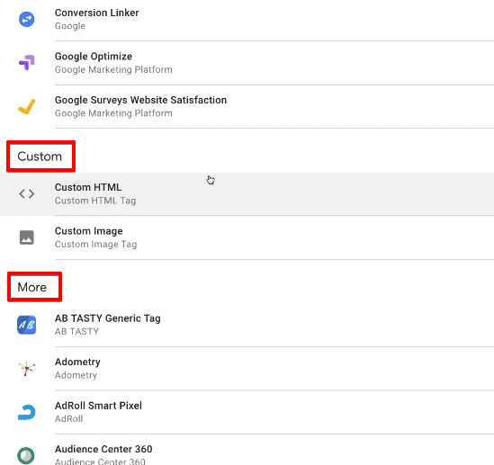This screenshot has height=465, width=494.
Task: Click the Audience Center 360 green icon
Action: coord(26,455)
